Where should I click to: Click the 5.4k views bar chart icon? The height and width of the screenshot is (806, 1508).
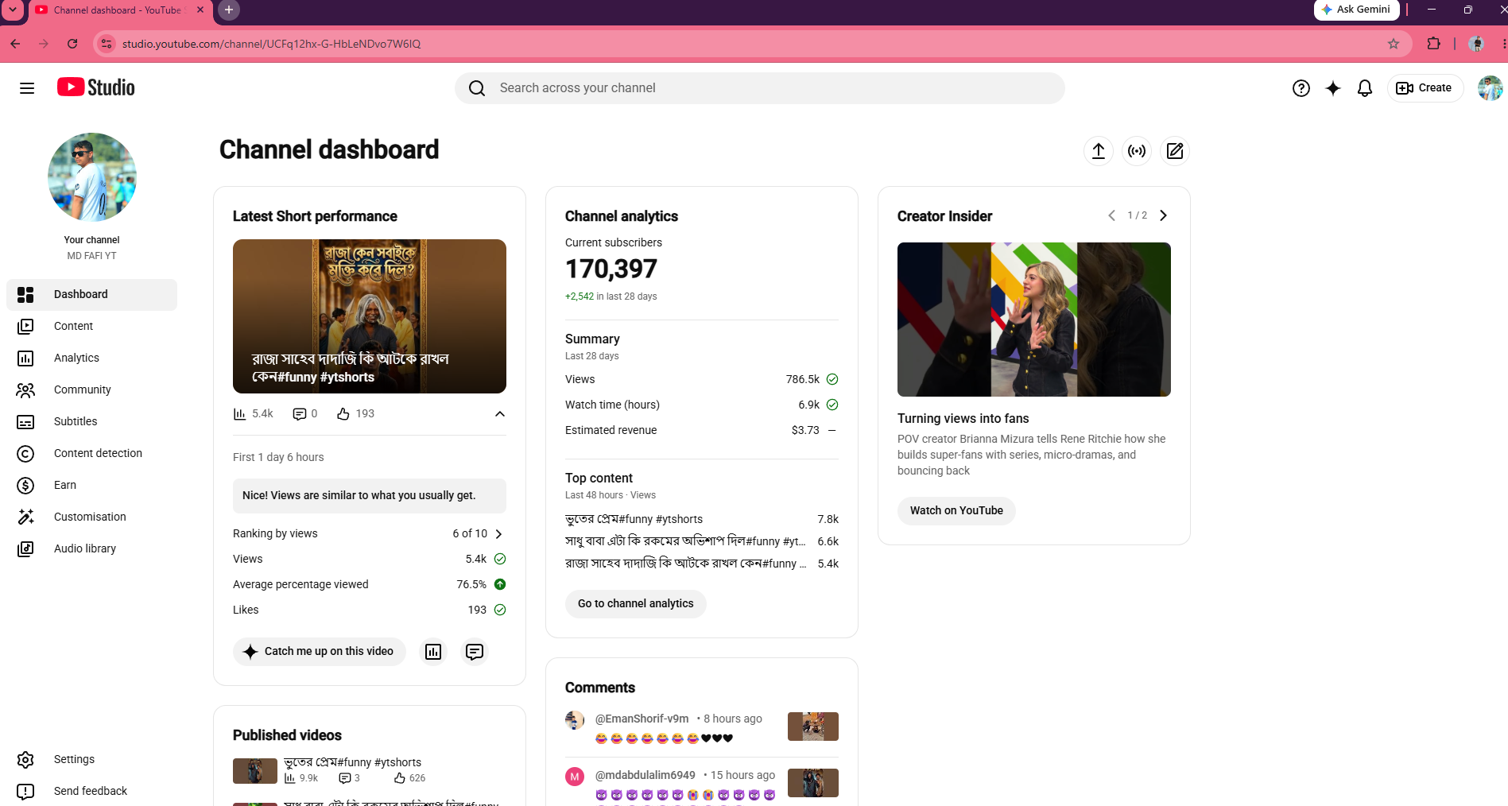pos(239,414)
